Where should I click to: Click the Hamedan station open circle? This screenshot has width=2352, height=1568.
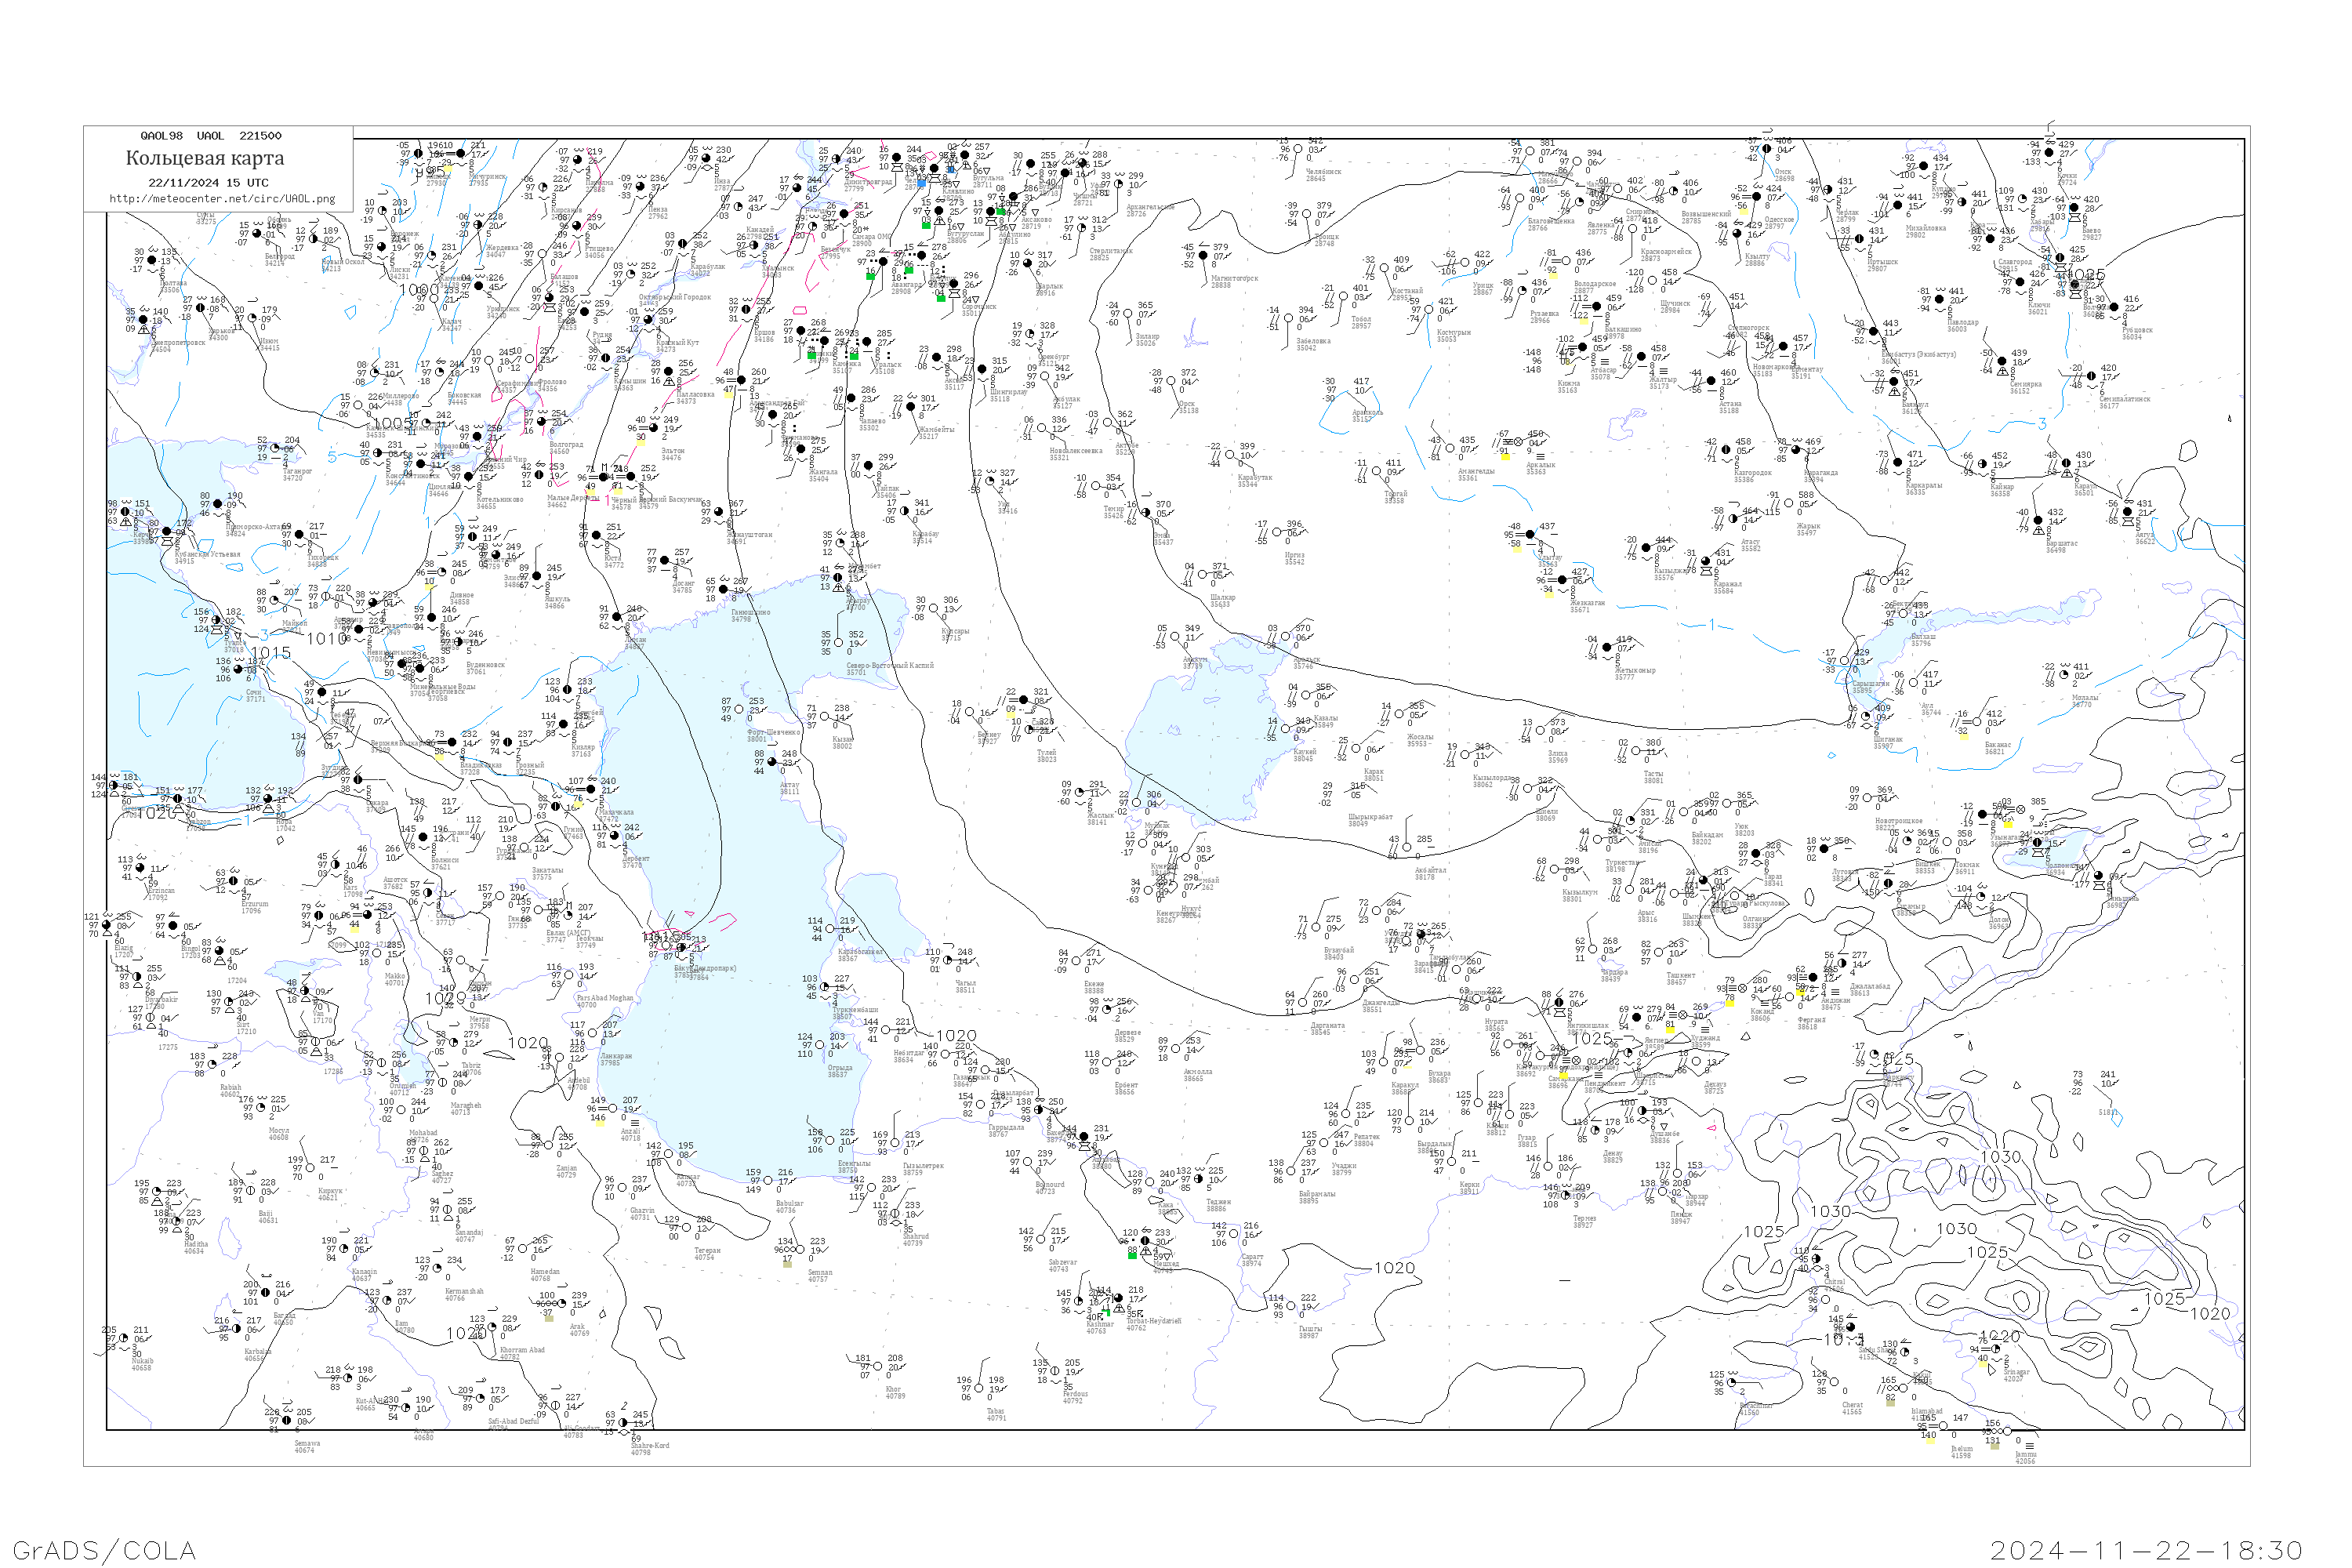[x=524, y=1249]
